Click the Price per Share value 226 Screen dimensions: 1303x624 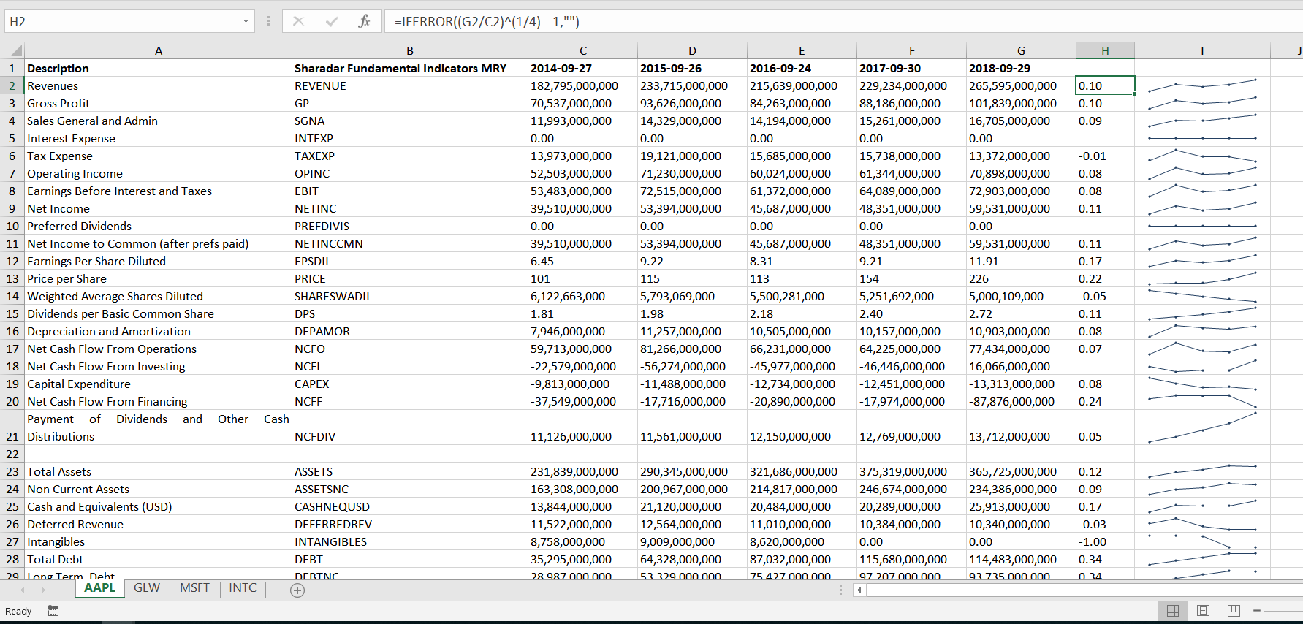click(1021, 278)
